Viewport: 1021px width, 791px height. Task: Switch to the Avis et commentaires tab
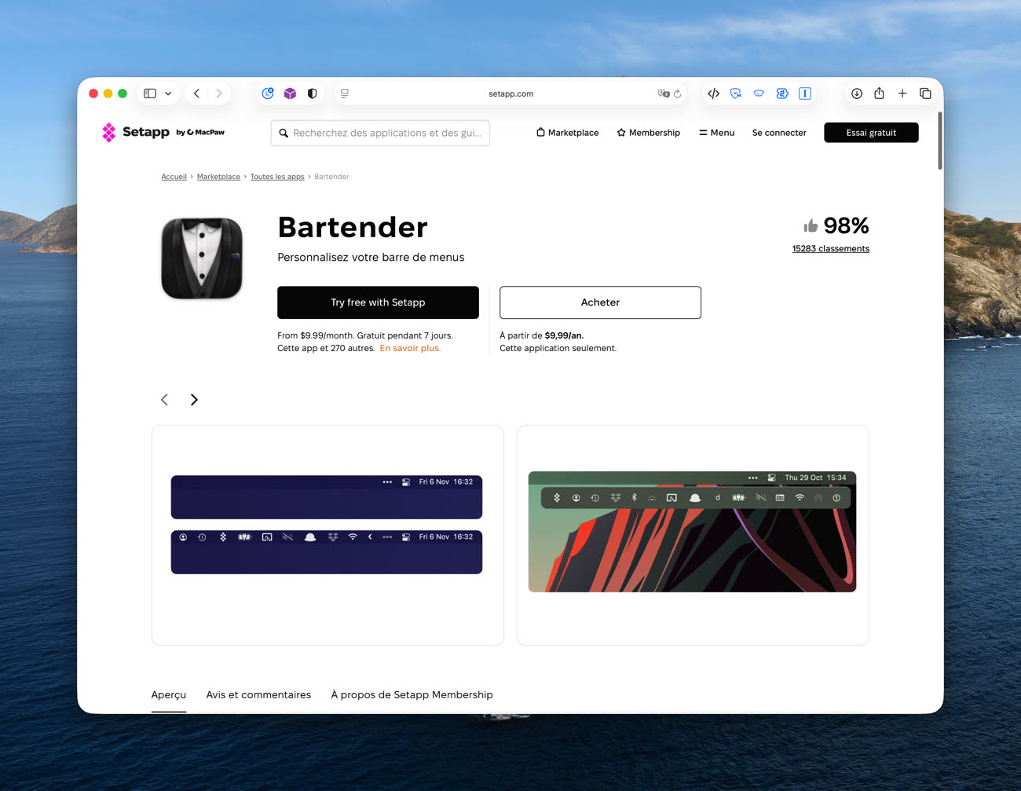point(258,695)
